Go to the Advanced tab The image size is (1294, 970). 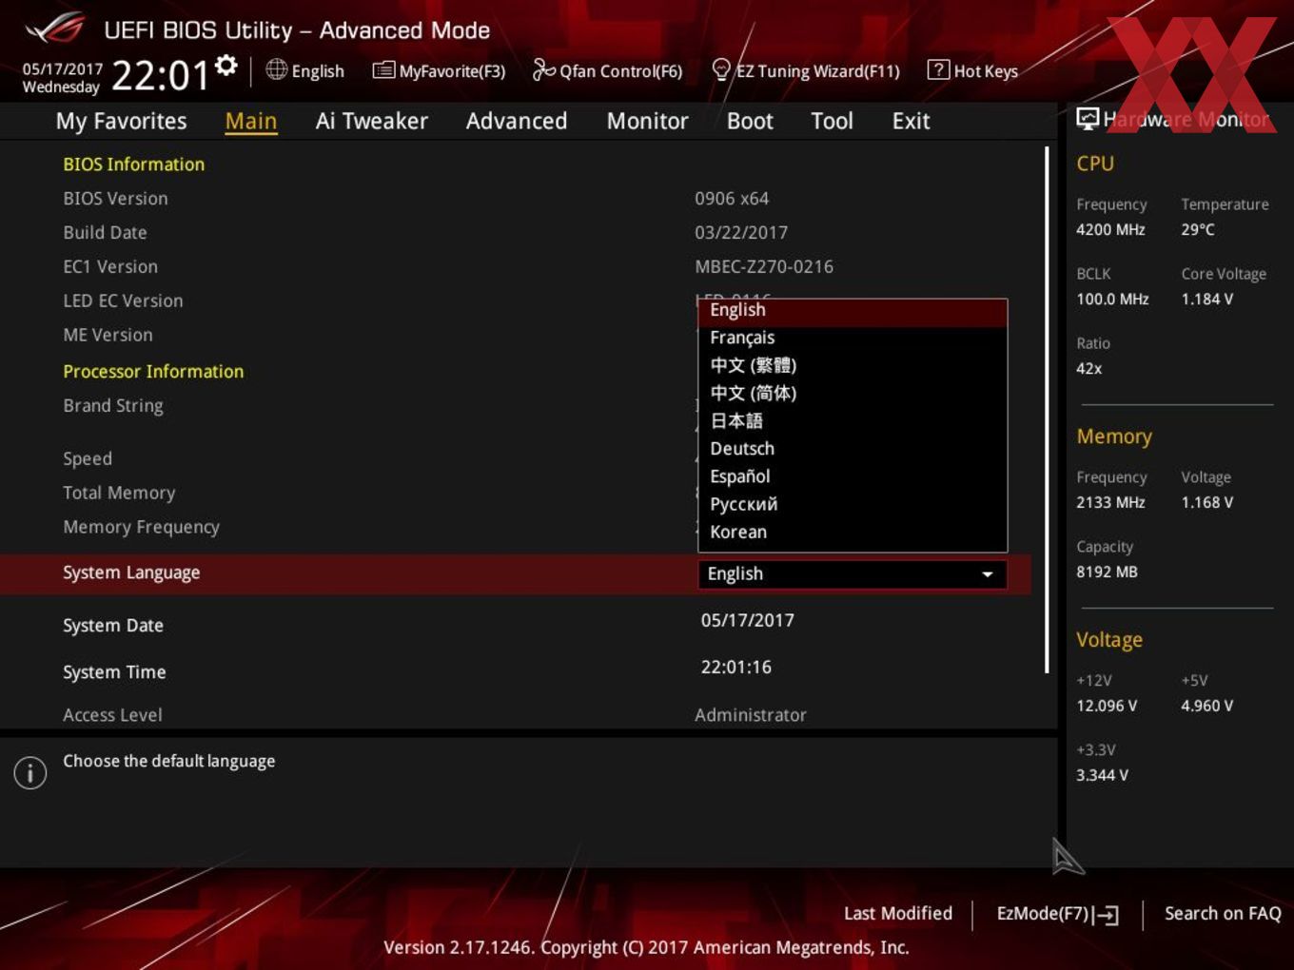(517, 122)
